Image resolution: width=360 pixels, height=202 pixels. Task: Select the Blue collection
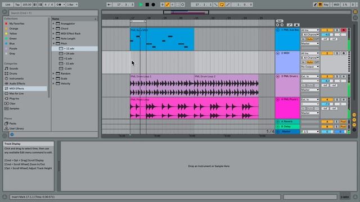[12, 44]
